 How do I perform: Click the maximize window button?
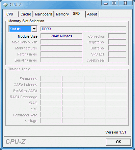[x=114, y=3]
